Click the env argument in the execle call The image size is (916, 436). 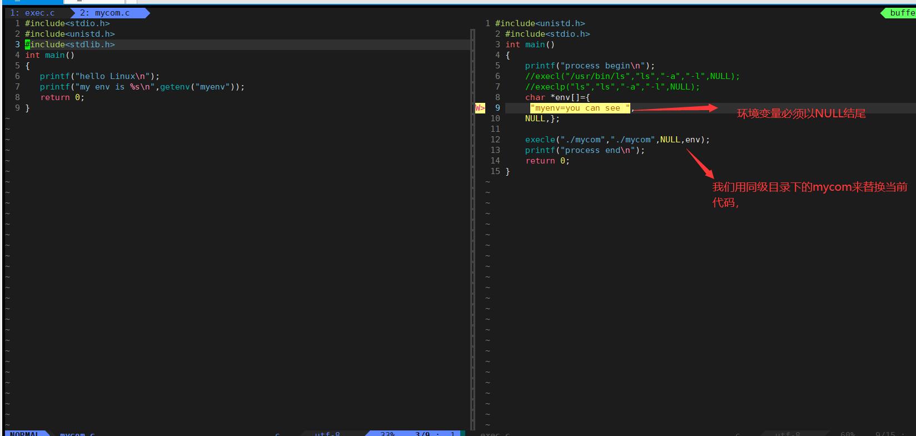tap(693, 140)
